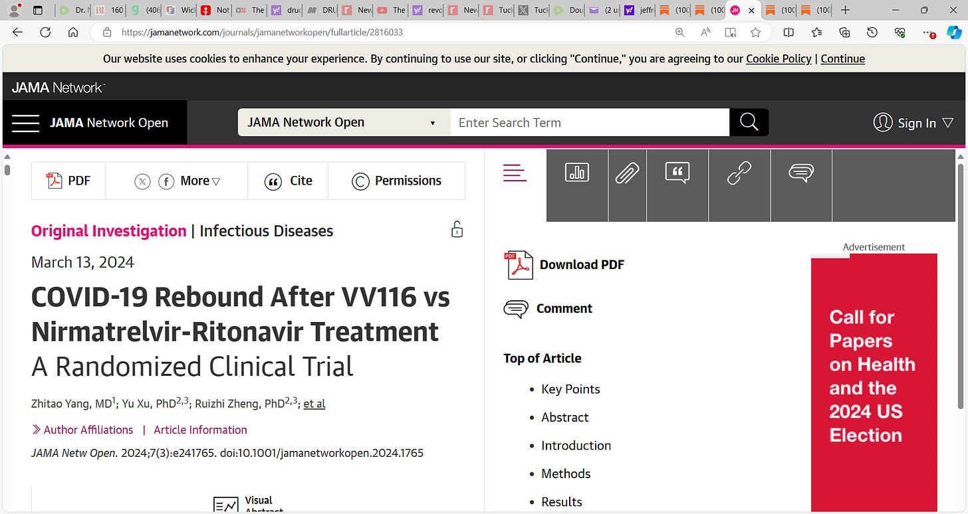Image resolution: width=968 pixels, height=514 pixels.
Task: Download via the PDF toolbar button
Action: click(68, 181)
